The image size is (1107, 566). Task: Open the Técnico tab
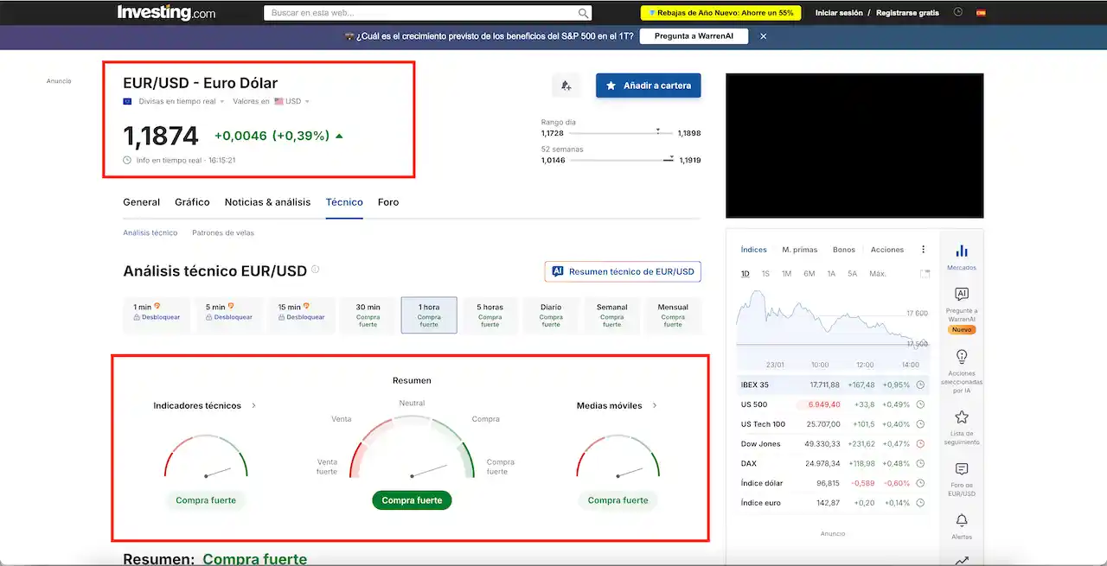(x=344, y=202)
